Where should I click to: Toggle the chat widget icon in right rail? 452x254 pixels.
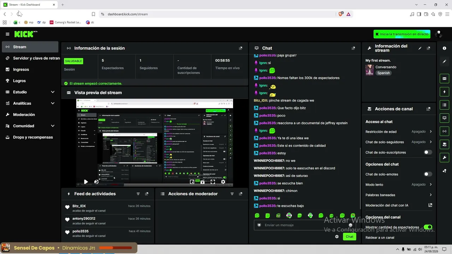(x=444, y=118)
